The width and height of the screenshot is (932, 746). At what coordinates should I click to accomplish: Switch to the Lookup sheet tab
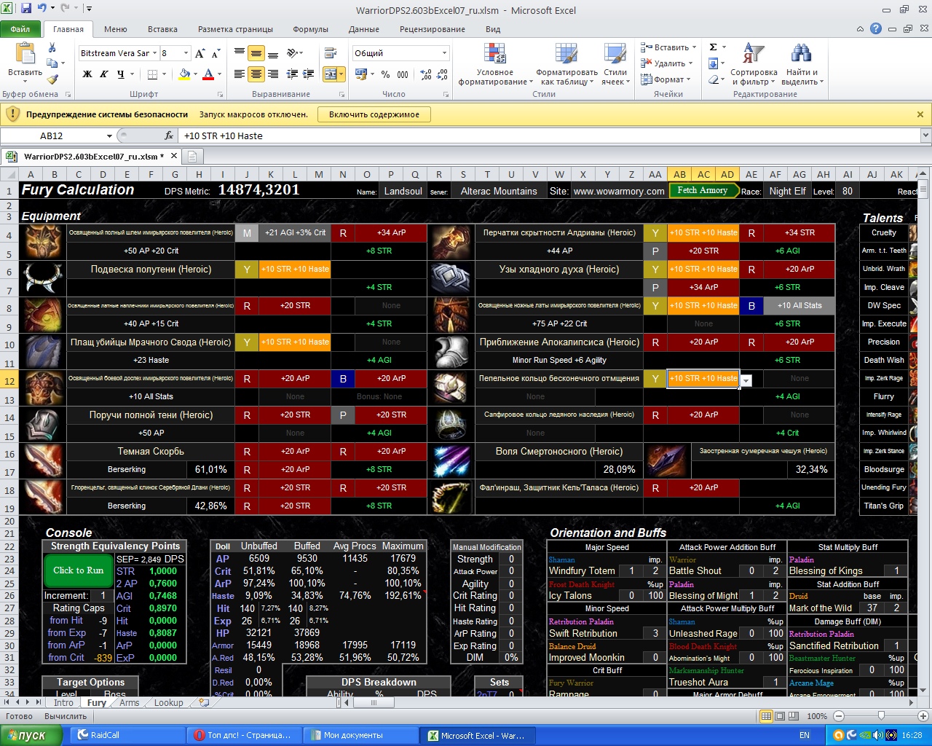point(168,703)
